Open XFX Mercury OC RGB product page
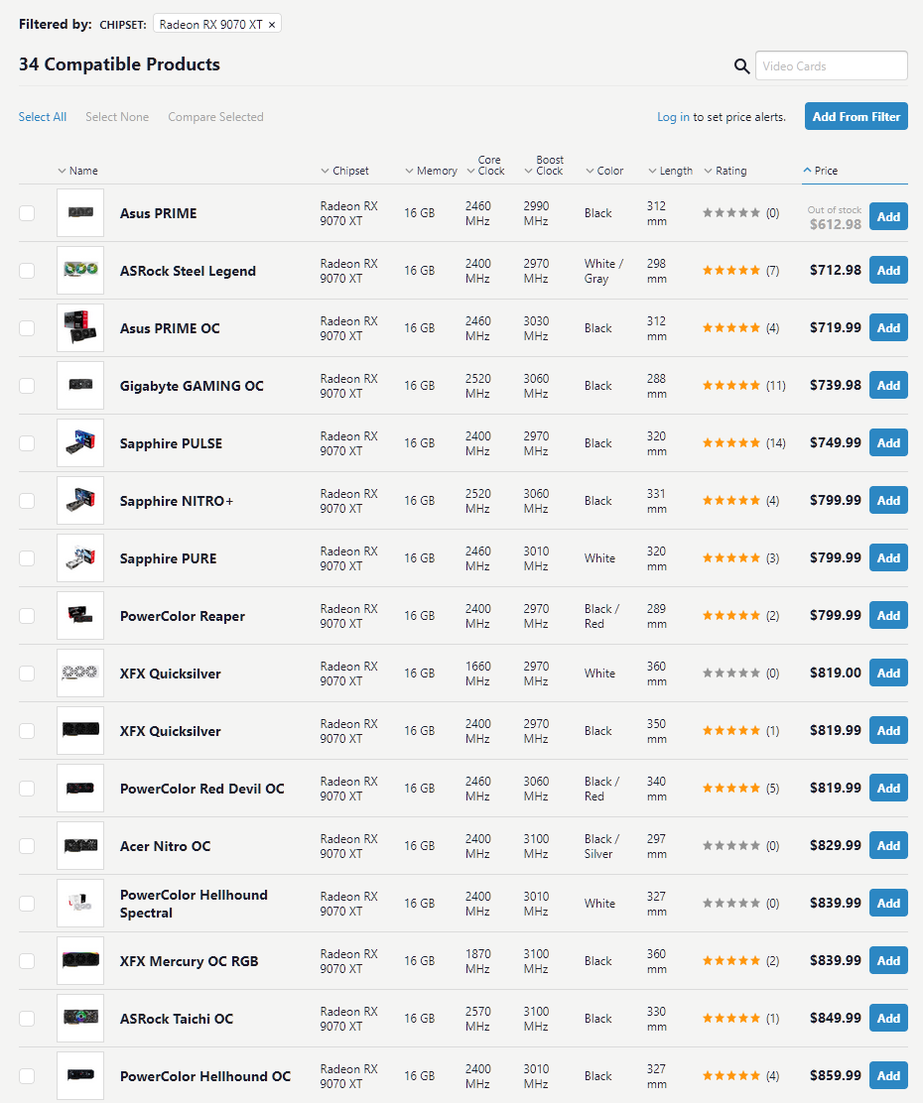 point(190,961)
